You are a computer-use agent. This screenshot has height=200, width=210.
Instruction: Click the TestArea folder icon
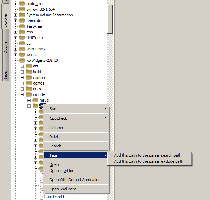[22, 26]
